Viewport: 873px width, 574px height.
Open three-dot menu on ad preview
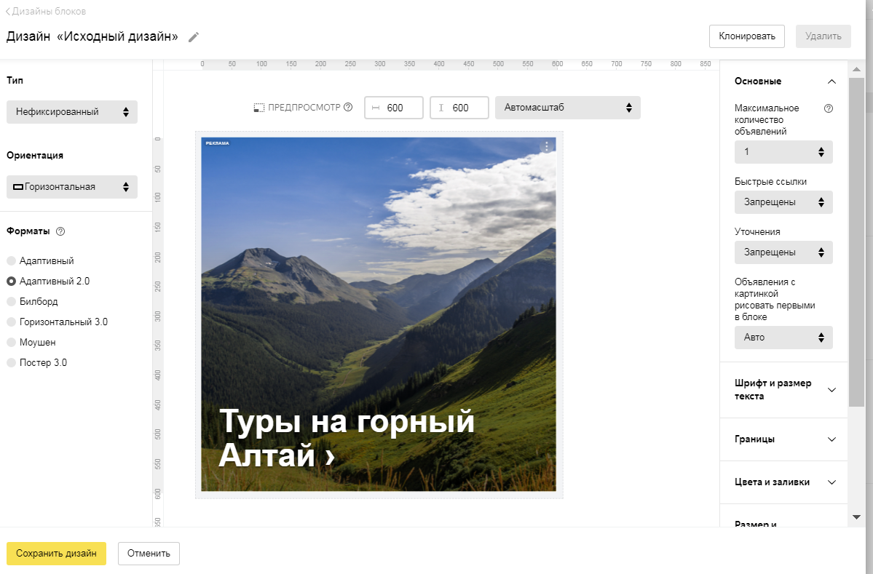[x=547, y=146]
